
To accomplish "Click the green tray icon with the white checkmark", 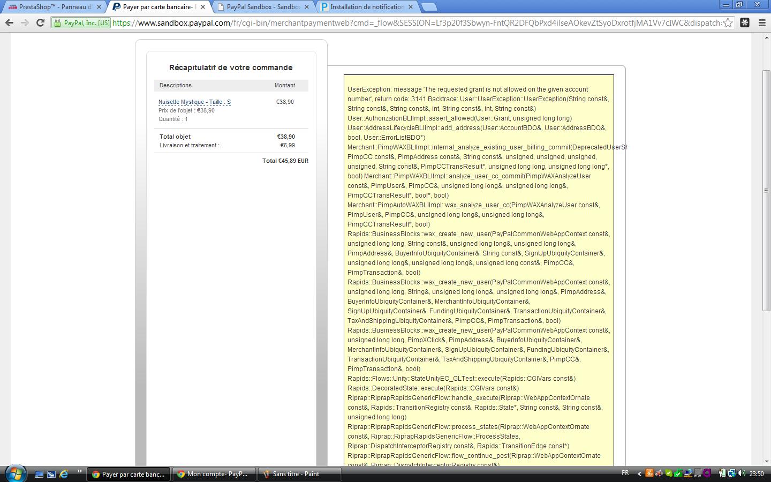I will coord(678,473).
